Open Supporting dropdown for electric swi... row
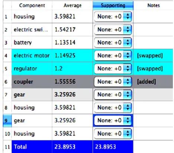Viewport: 174px width, 153px height. point(113,30)
